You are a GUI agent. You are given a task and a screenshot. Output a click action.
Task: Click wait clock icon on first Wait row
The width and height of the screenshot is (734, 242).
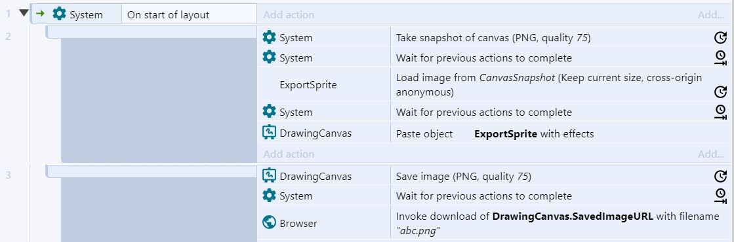pos(720,58)
